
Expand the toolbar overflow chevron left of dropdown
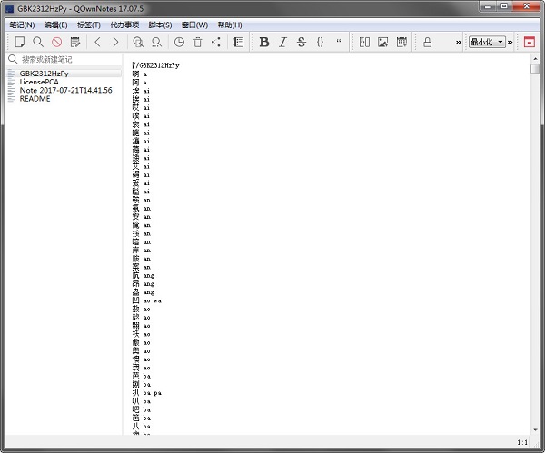click(x=458, y=42)
